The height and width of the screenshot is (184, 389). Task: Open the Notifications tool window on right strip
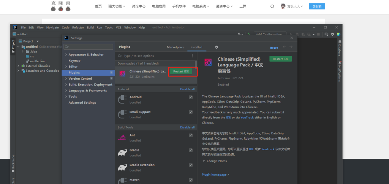tap(340, 72)
